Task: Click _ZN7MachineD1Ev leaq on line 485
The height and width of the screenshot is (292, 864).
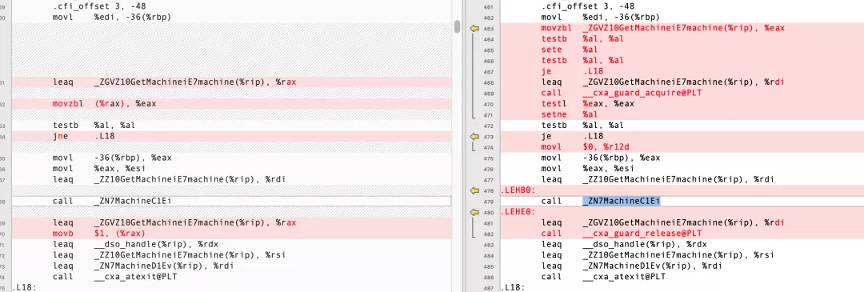Action: click(x=630, y=266)
